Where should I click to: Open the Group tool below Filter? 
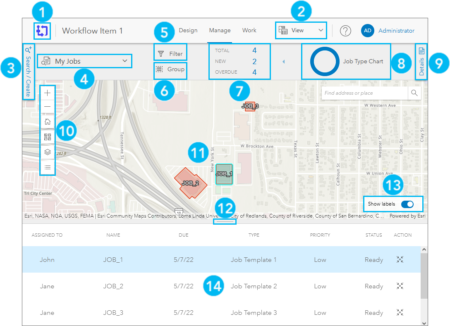pos(170,70)
